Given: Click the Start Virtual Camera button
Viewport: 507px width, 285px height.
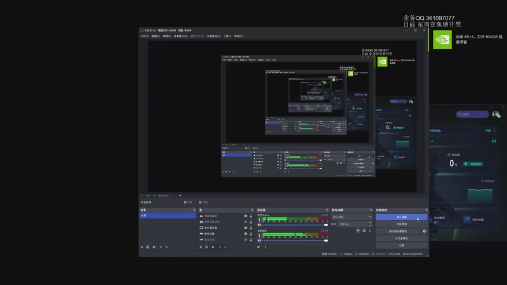Looking at the screenshot, I should (x=398, y=231).
